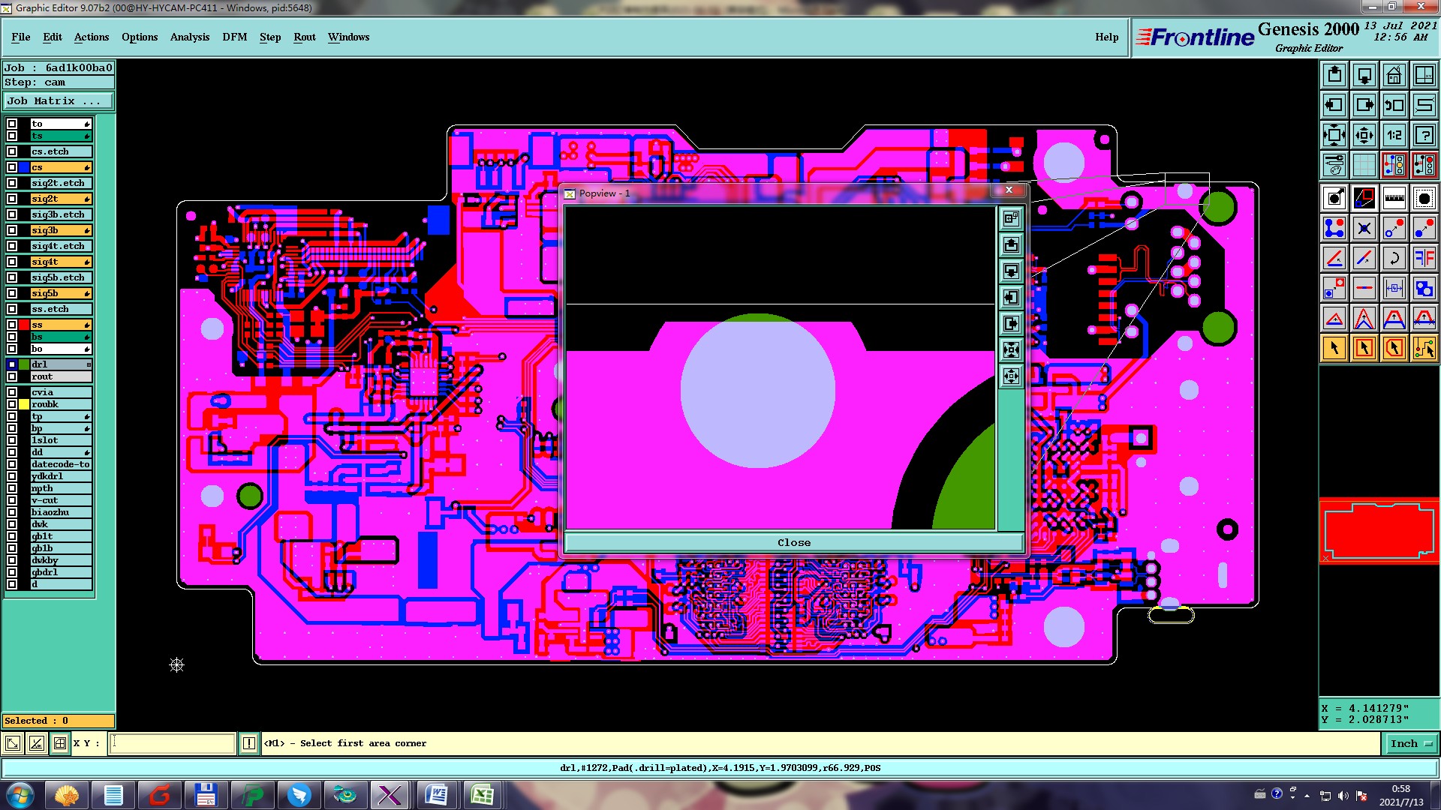Click the pan right view icon
Screen dimensions: 1441x810
click(1364, 105)
